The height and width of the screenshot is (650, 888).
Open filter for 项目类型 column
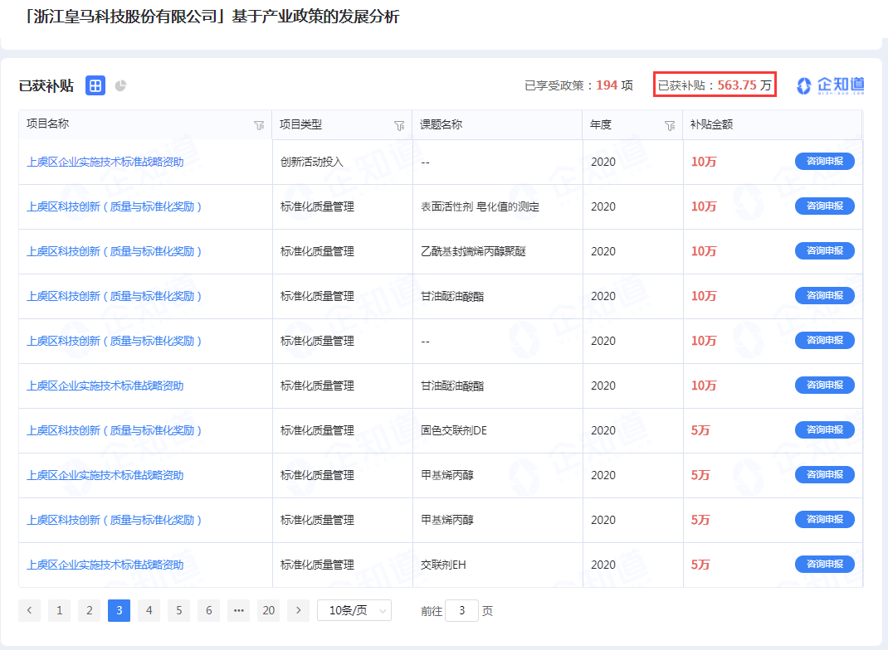tap(399, 125)
